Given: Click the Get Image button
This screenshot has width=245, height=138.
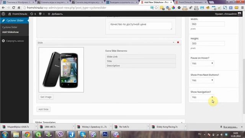Looking at the screenshot, I should (46, 97).
